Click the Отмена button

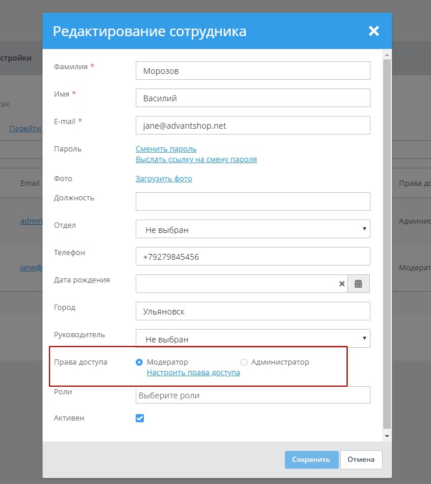[361, 460]
